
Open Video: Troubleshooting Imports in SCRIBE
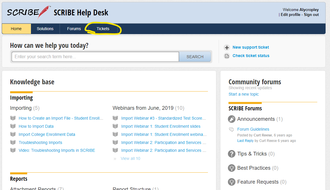(x=57, y=150)
